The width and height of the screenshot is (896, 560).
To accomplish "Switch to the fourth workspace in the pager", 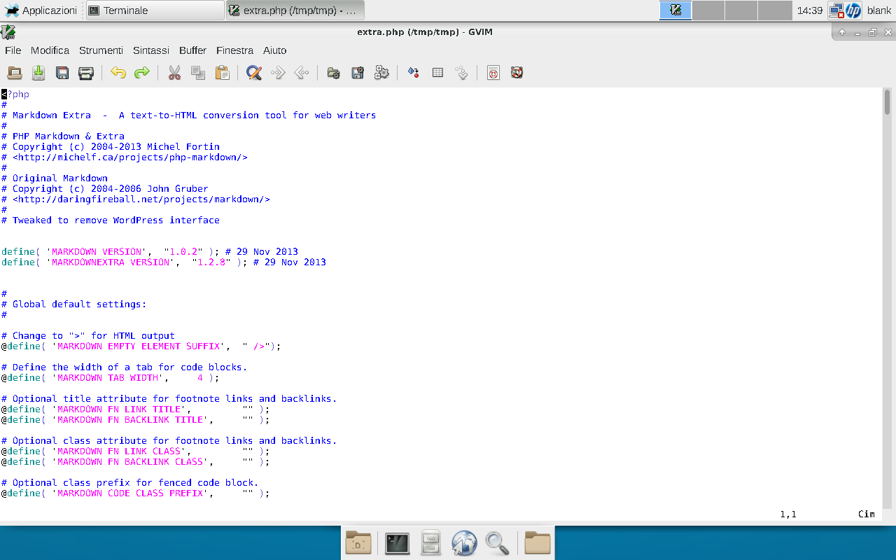I will click(x=775, y=10).
